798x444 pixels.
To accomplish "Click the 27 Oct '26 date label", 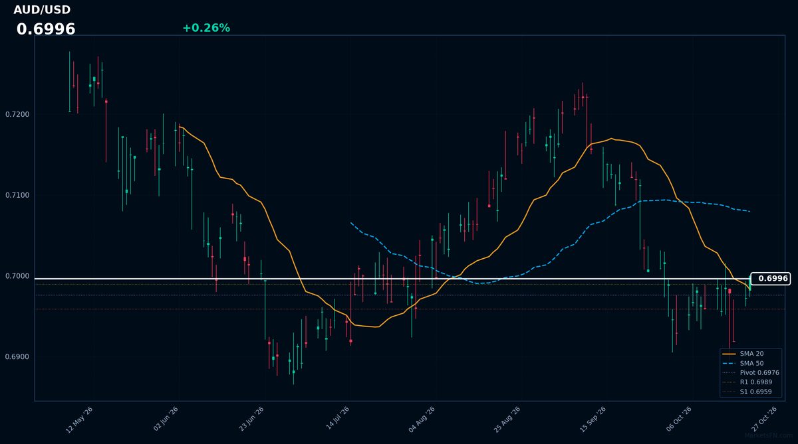I will click(x=764, y=420).
